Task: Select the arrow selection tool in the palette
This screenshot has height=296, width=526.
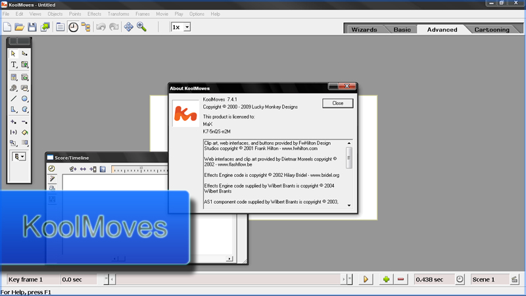Action: (13, 54)
